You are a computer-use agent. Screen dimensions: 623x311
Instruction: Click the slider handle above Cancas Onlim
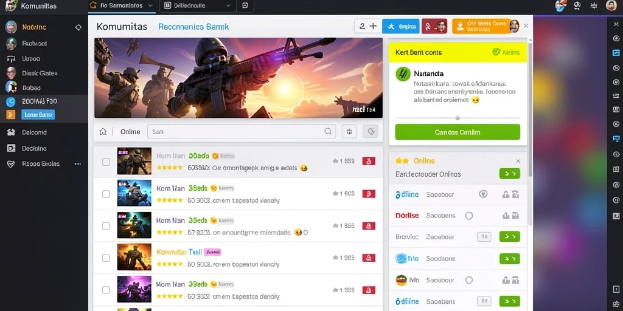click(458, 118)
